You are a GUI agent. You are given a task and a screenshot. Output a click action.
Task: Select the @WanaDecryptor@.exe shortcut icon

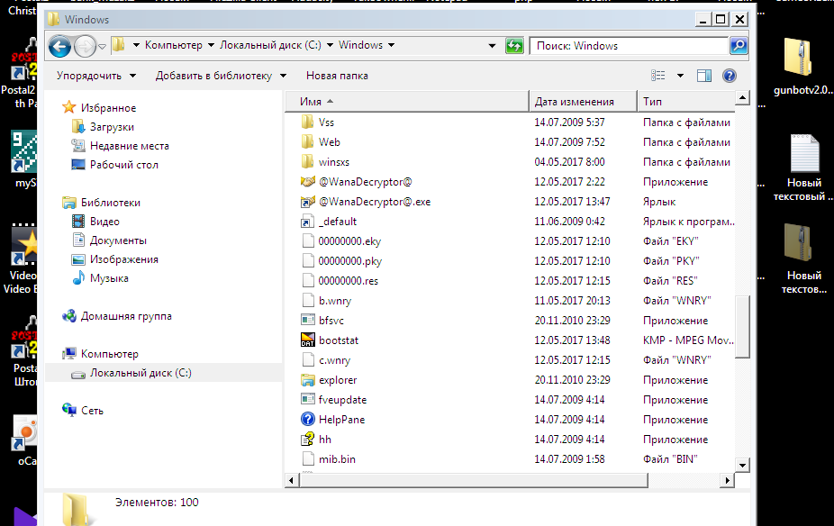tap(308, 202)
